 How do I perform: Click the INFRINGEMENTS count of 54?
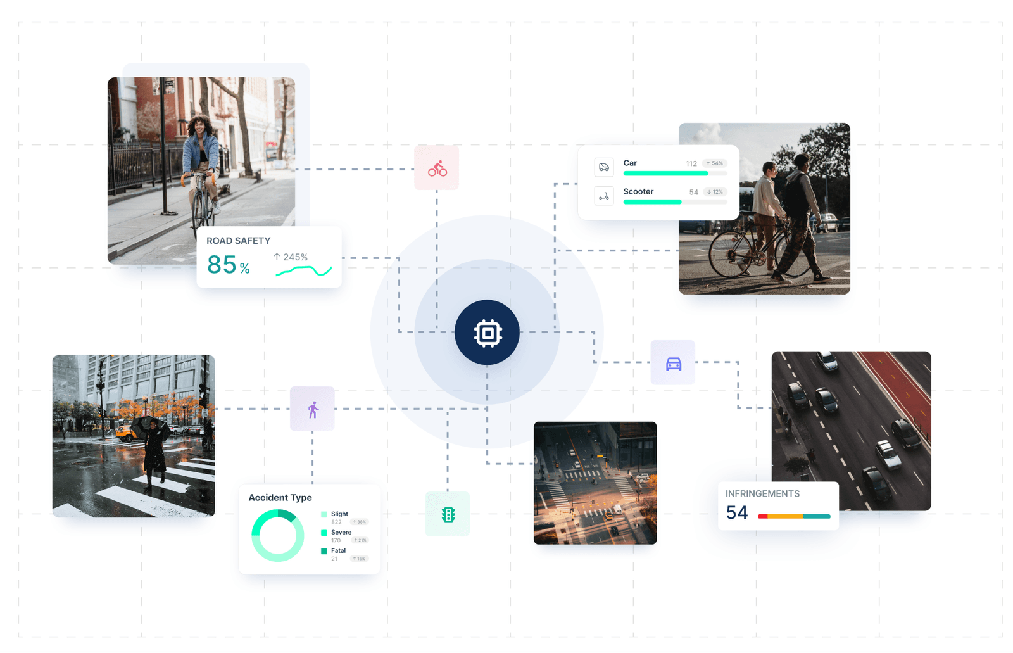[736, 513]
